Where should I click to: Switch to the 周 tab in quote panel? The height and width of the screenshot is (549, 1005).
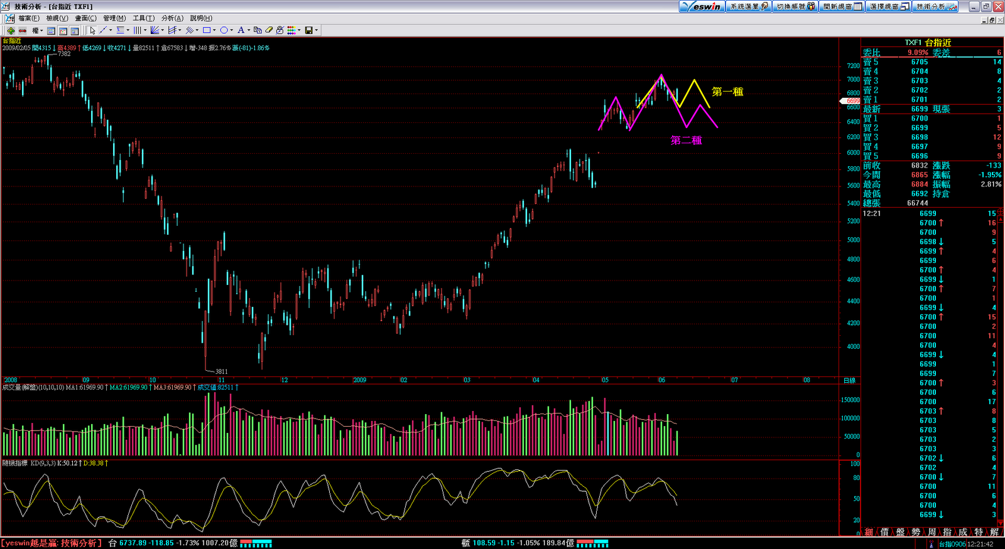[932, 532]
